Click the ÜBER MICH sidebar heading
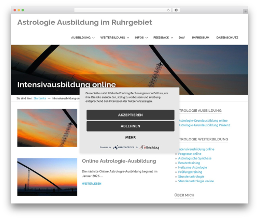The width and height of the screenshot is (259, 219). click(x=184, y=195)
